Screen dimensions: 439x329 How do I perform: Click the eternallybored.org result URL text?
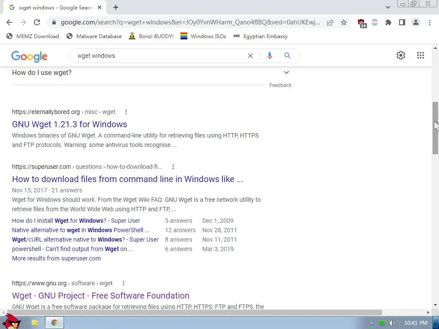(x=63, y=112)
